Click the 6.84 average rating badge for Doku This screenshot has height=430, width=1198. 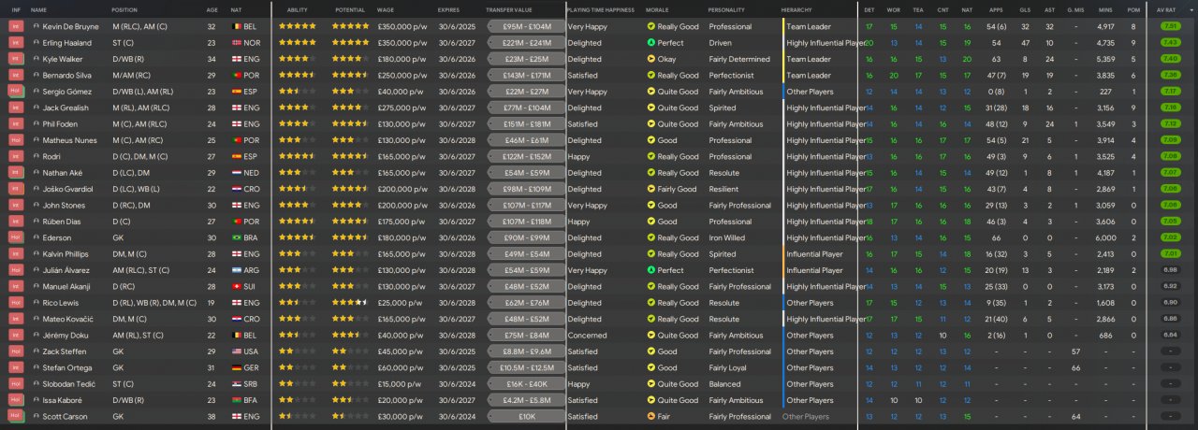pos(1170,336)
